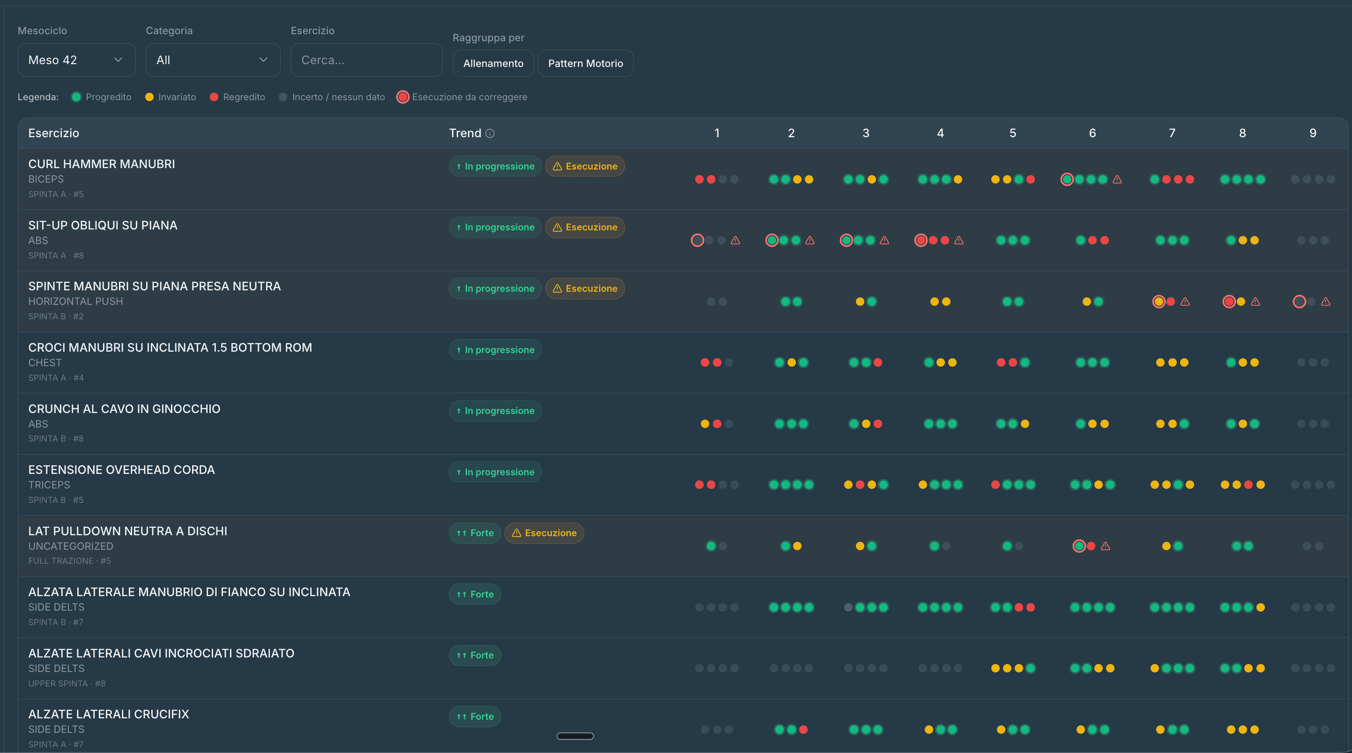Click the Esercizio column header

click(x=53, y=133)
